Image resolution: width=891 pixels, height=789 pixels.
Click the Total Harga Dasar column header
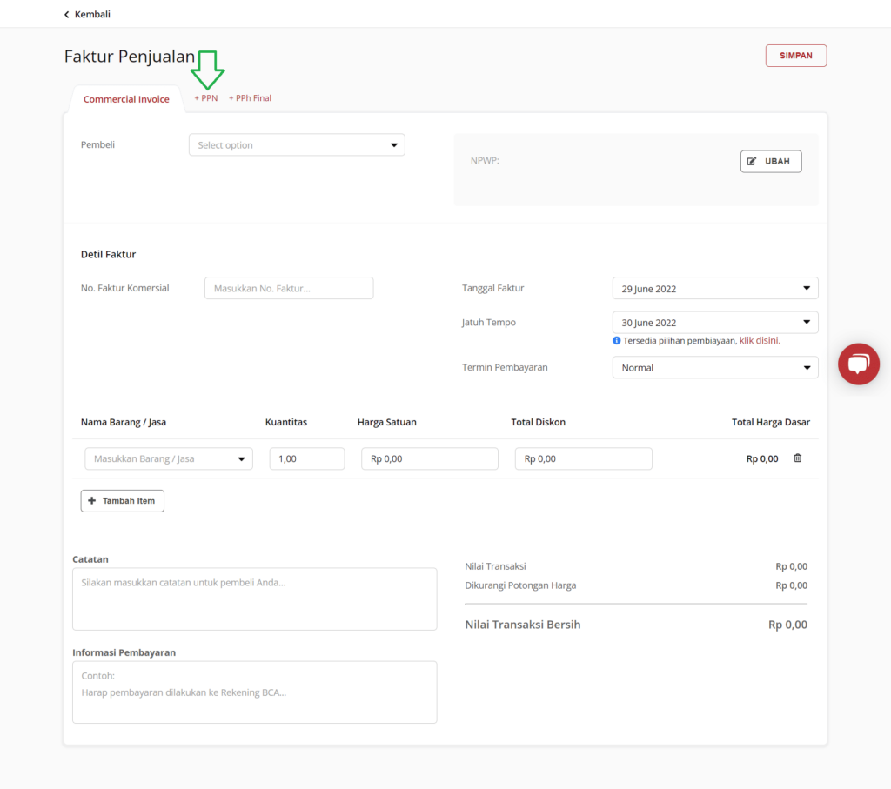click(771, 422)
